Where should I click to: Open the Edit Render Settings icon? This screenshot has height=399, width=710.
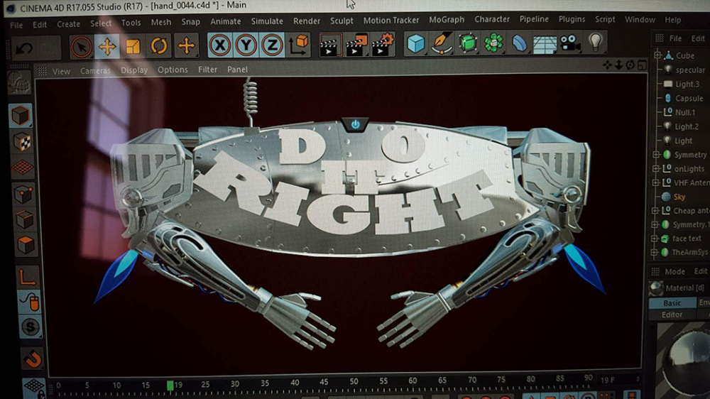[x=383, y=45]
